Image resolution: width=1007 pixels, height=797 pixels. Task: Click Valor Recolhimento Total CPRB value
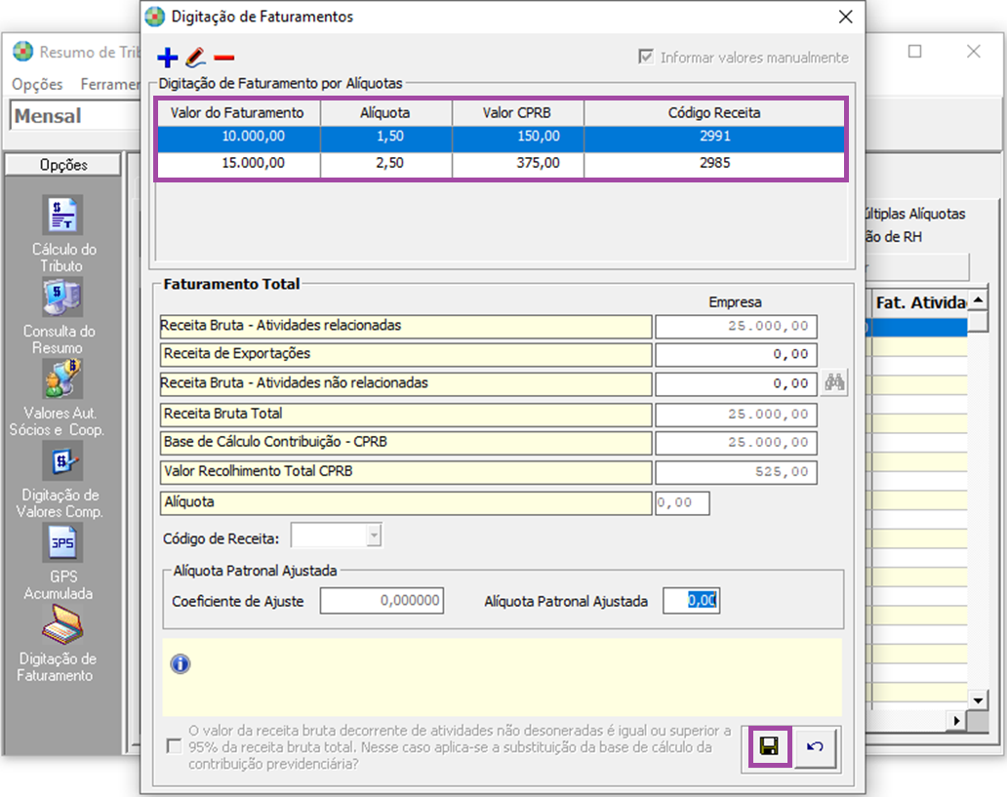click(x=736, y=472)
